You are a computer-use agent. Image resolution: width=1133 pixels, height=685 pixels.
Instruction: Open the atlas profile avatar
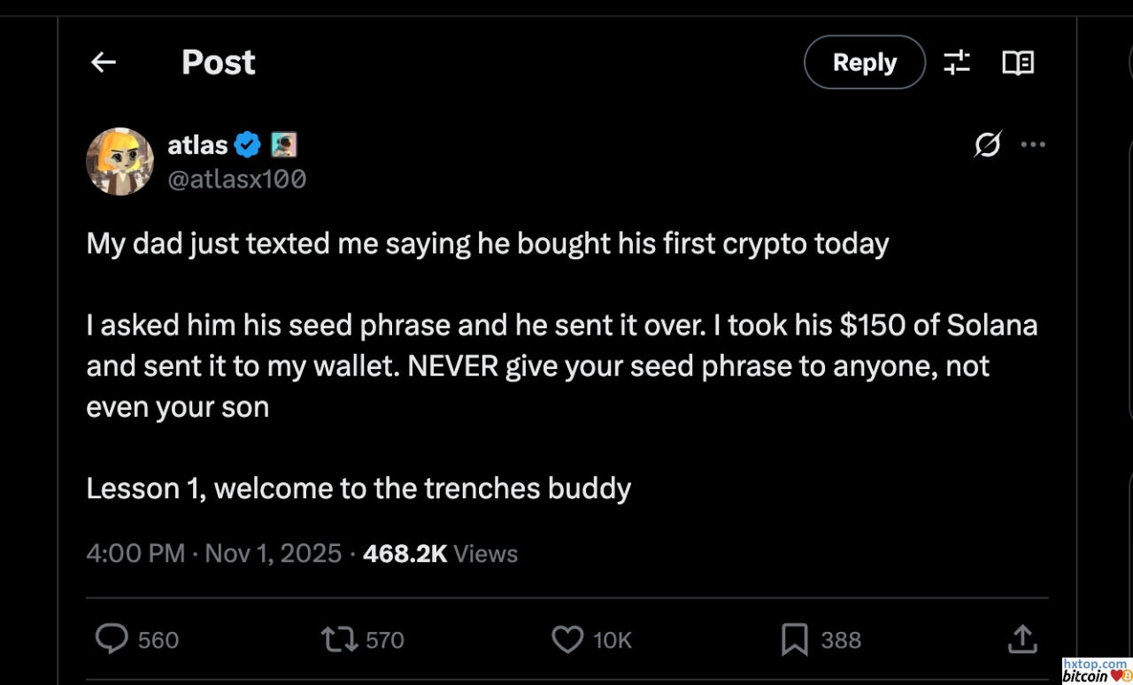coord(119,161)
